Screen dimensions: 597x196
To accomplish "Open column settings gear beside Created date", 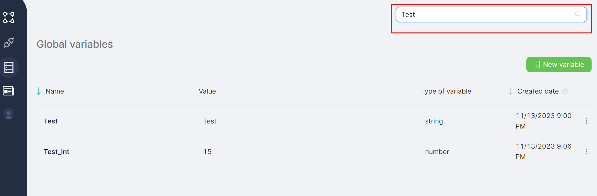I will tap(565, 91).
